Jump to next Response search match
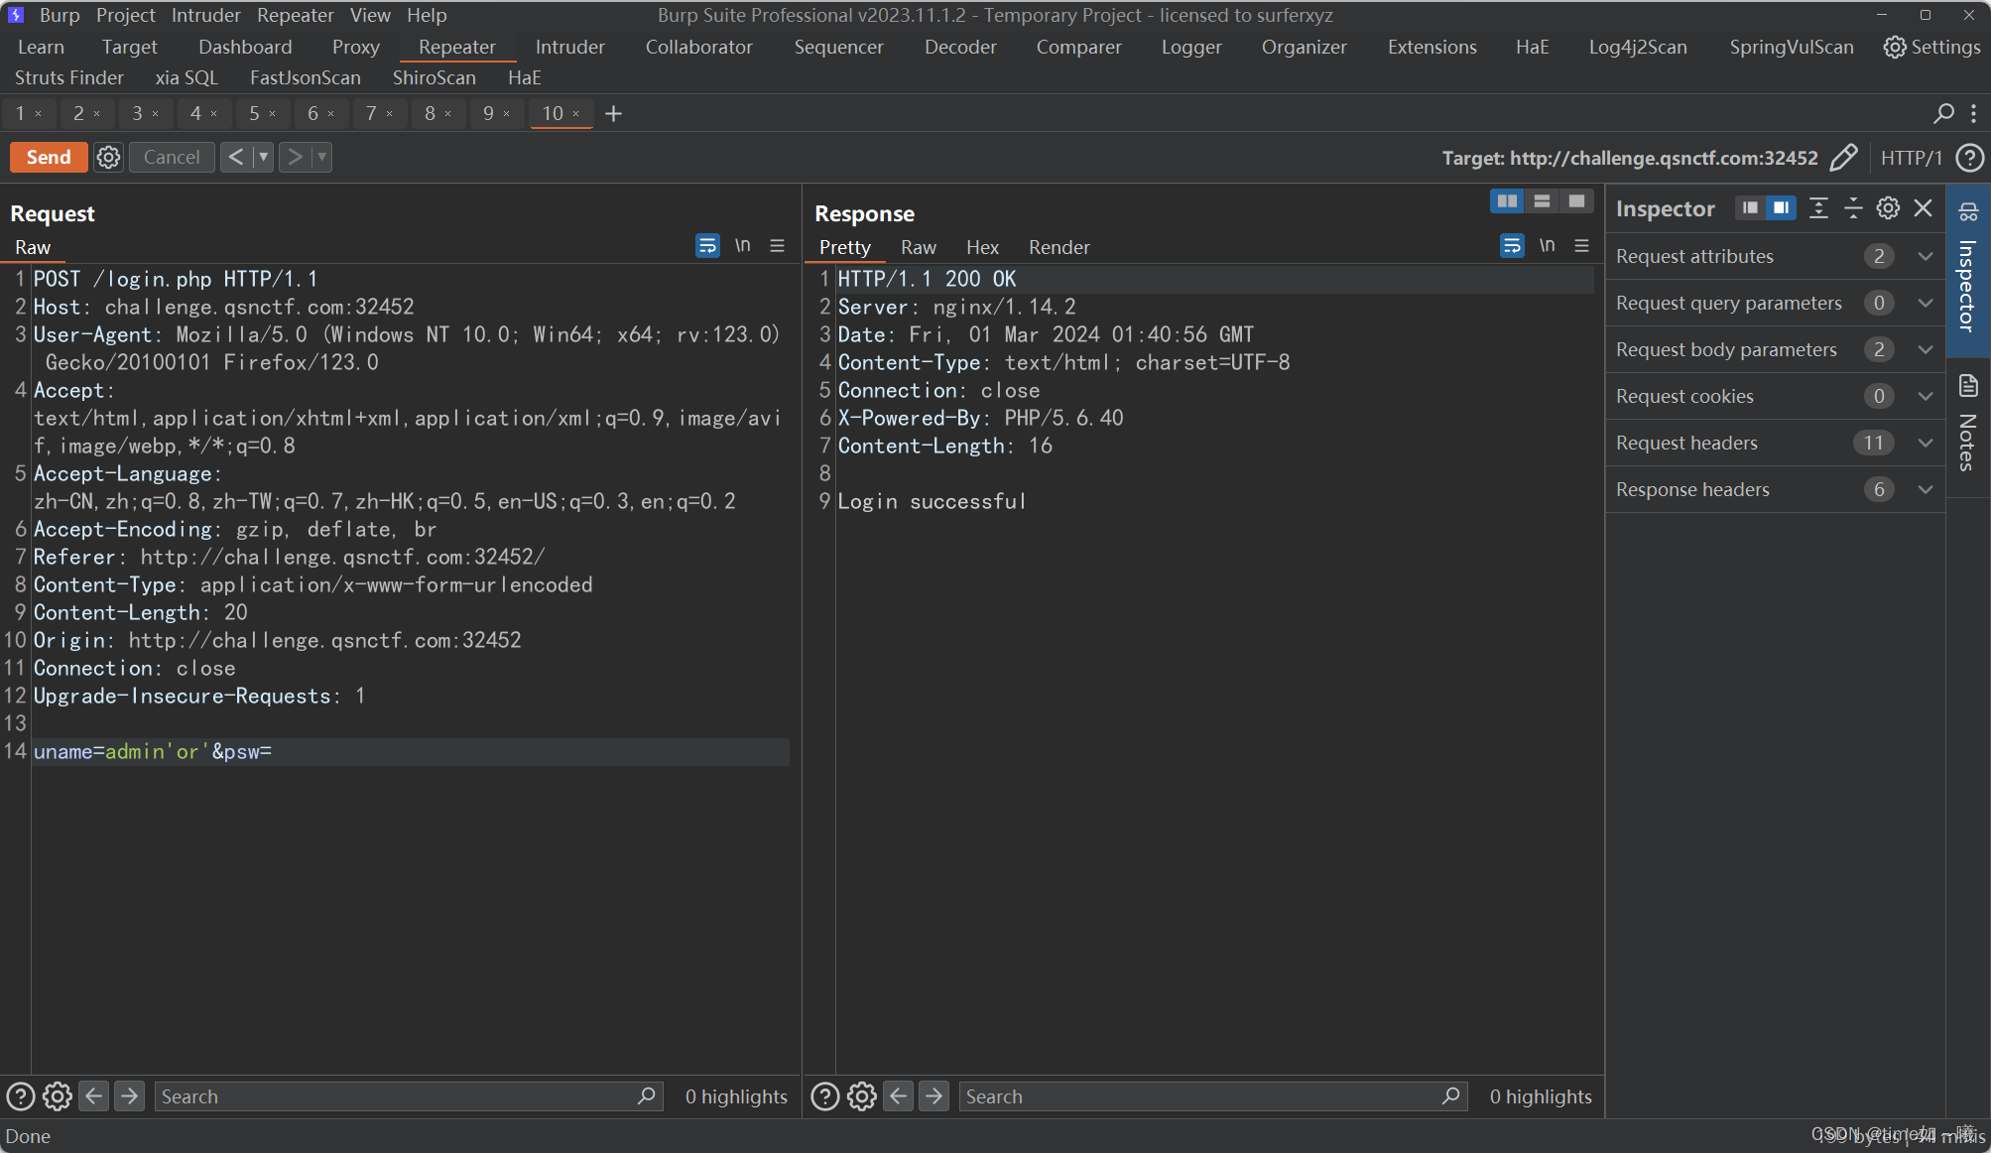Viewport: 1991px width, 1153px height. [933, 1096]
